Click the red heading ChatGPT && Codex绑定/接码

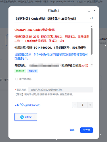(35, 30)
